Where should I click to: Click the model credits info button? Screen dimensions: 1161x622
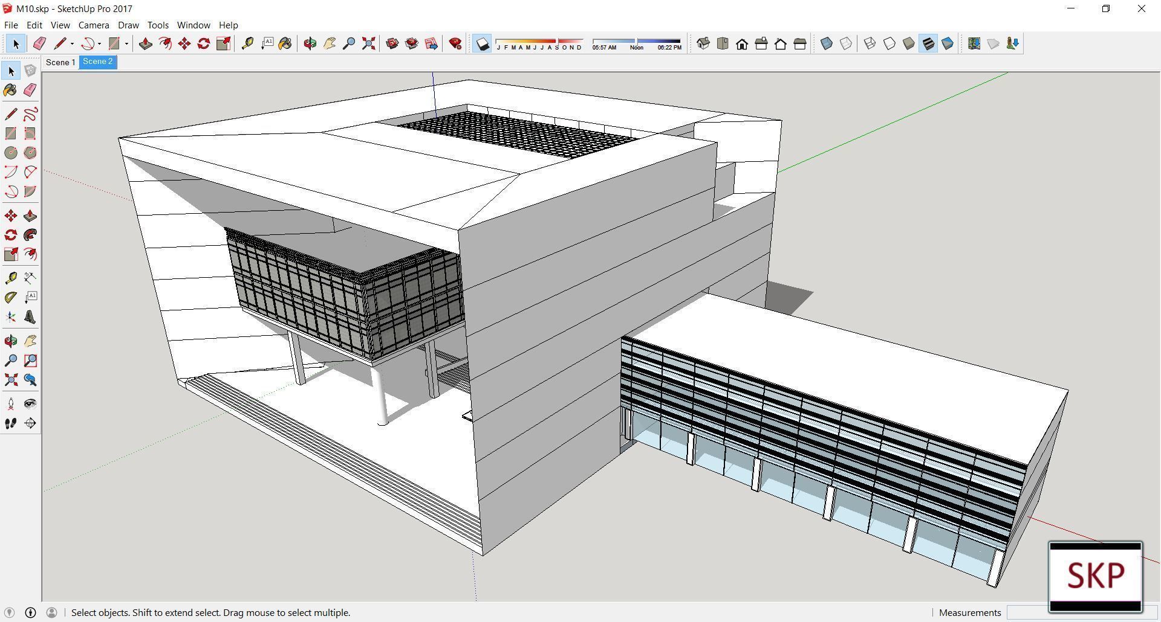click(30, 612)
